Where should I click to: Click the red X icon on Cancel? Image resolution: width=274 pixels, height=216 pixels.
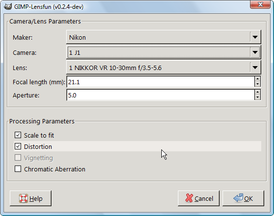pyautogui.click(x=189, y=198)
